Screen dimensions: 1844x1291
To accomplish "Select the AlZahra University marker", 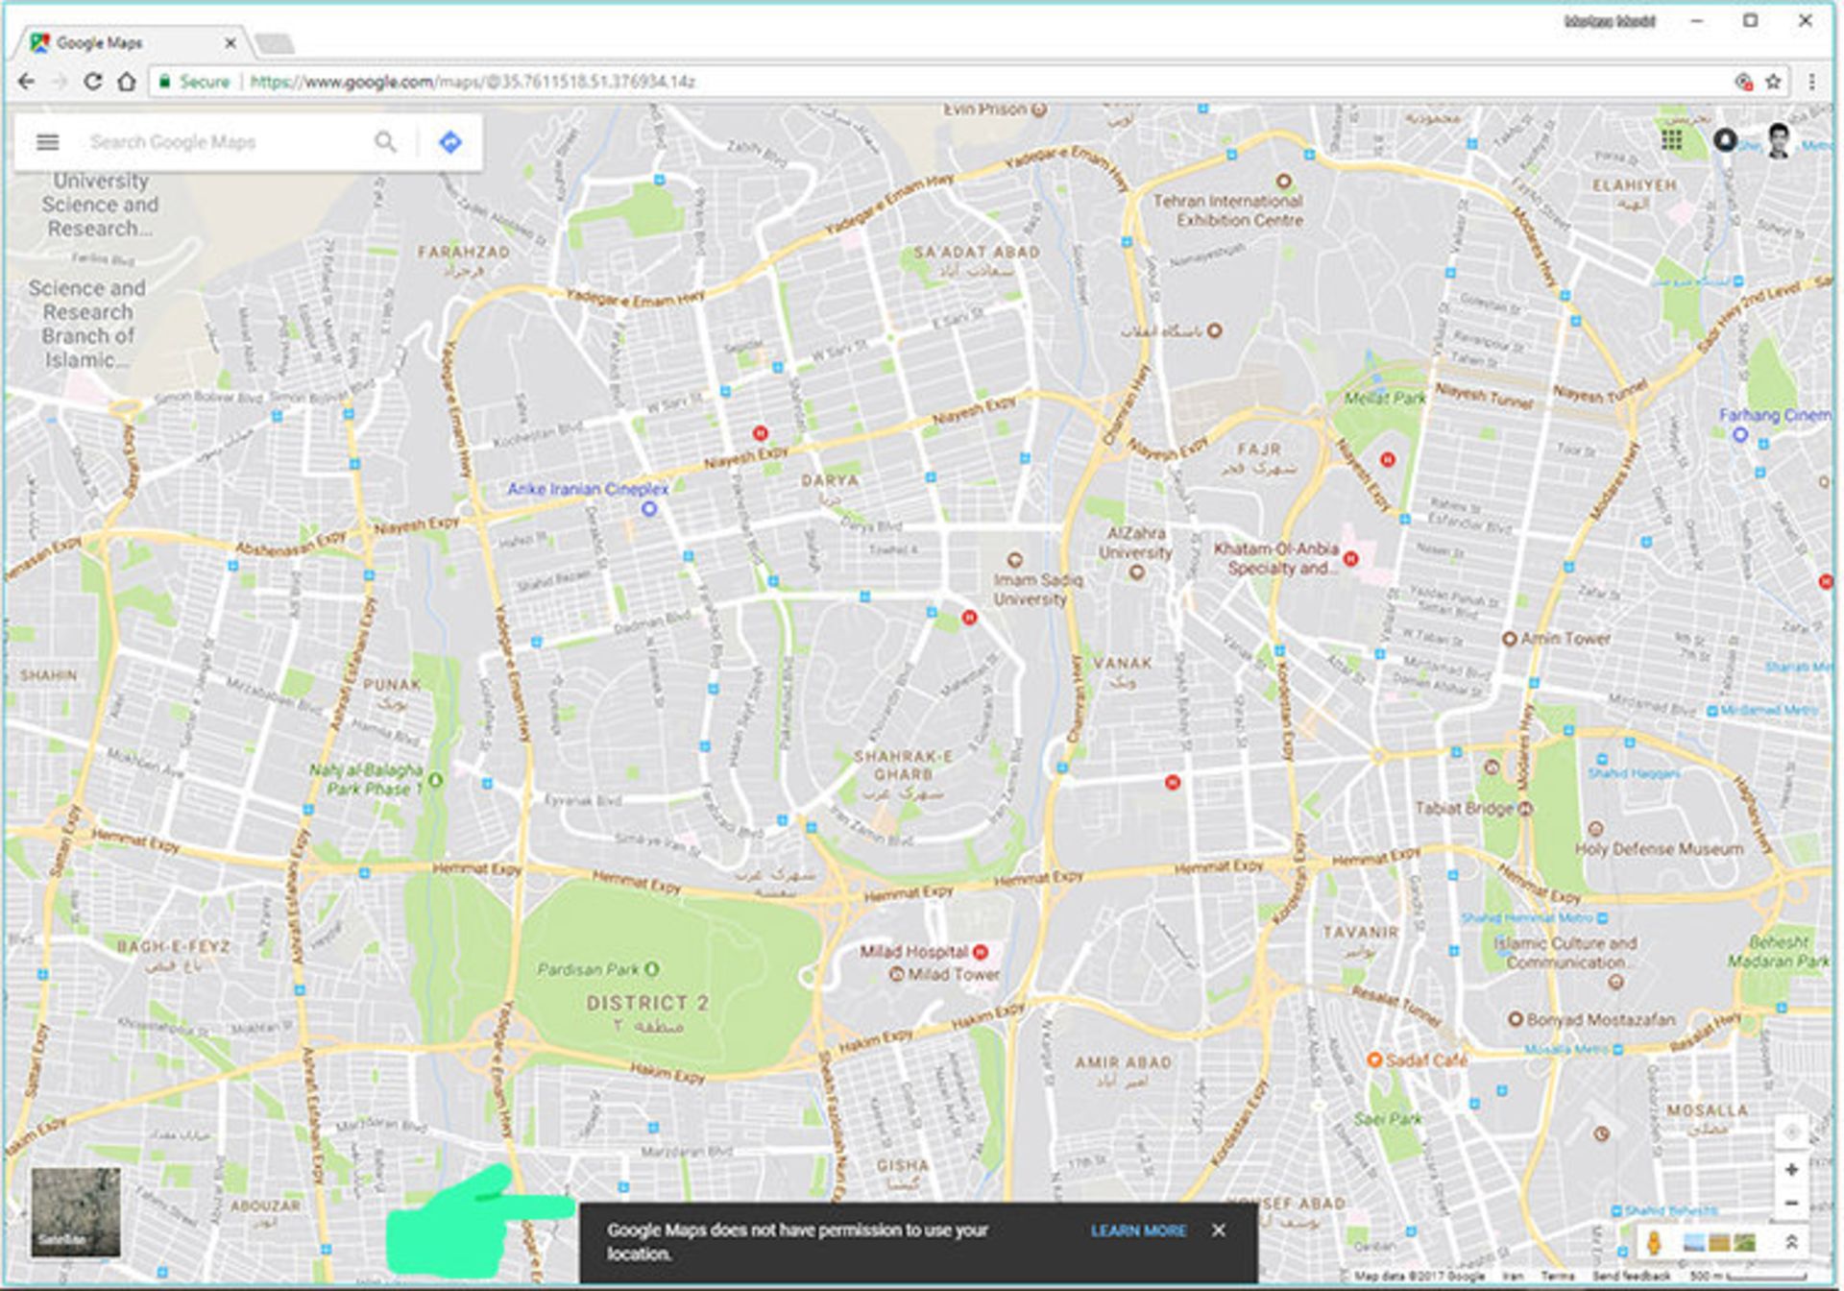I will pos(1137,572).
